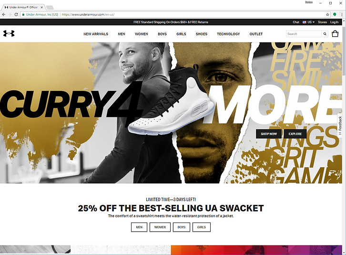
Task: Open the Shoes navigation menu
Action: (202, 34)
